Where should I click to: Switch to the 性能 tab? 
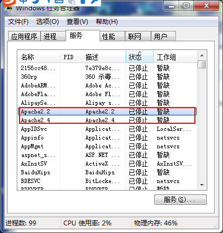(112, 36)
